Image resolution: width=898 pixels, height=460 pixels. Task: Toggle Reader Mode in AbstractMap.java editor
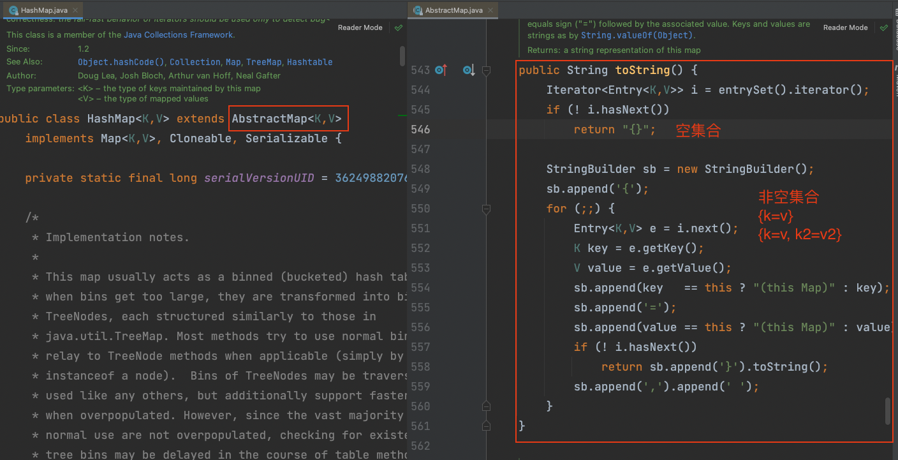coord(845,28)
